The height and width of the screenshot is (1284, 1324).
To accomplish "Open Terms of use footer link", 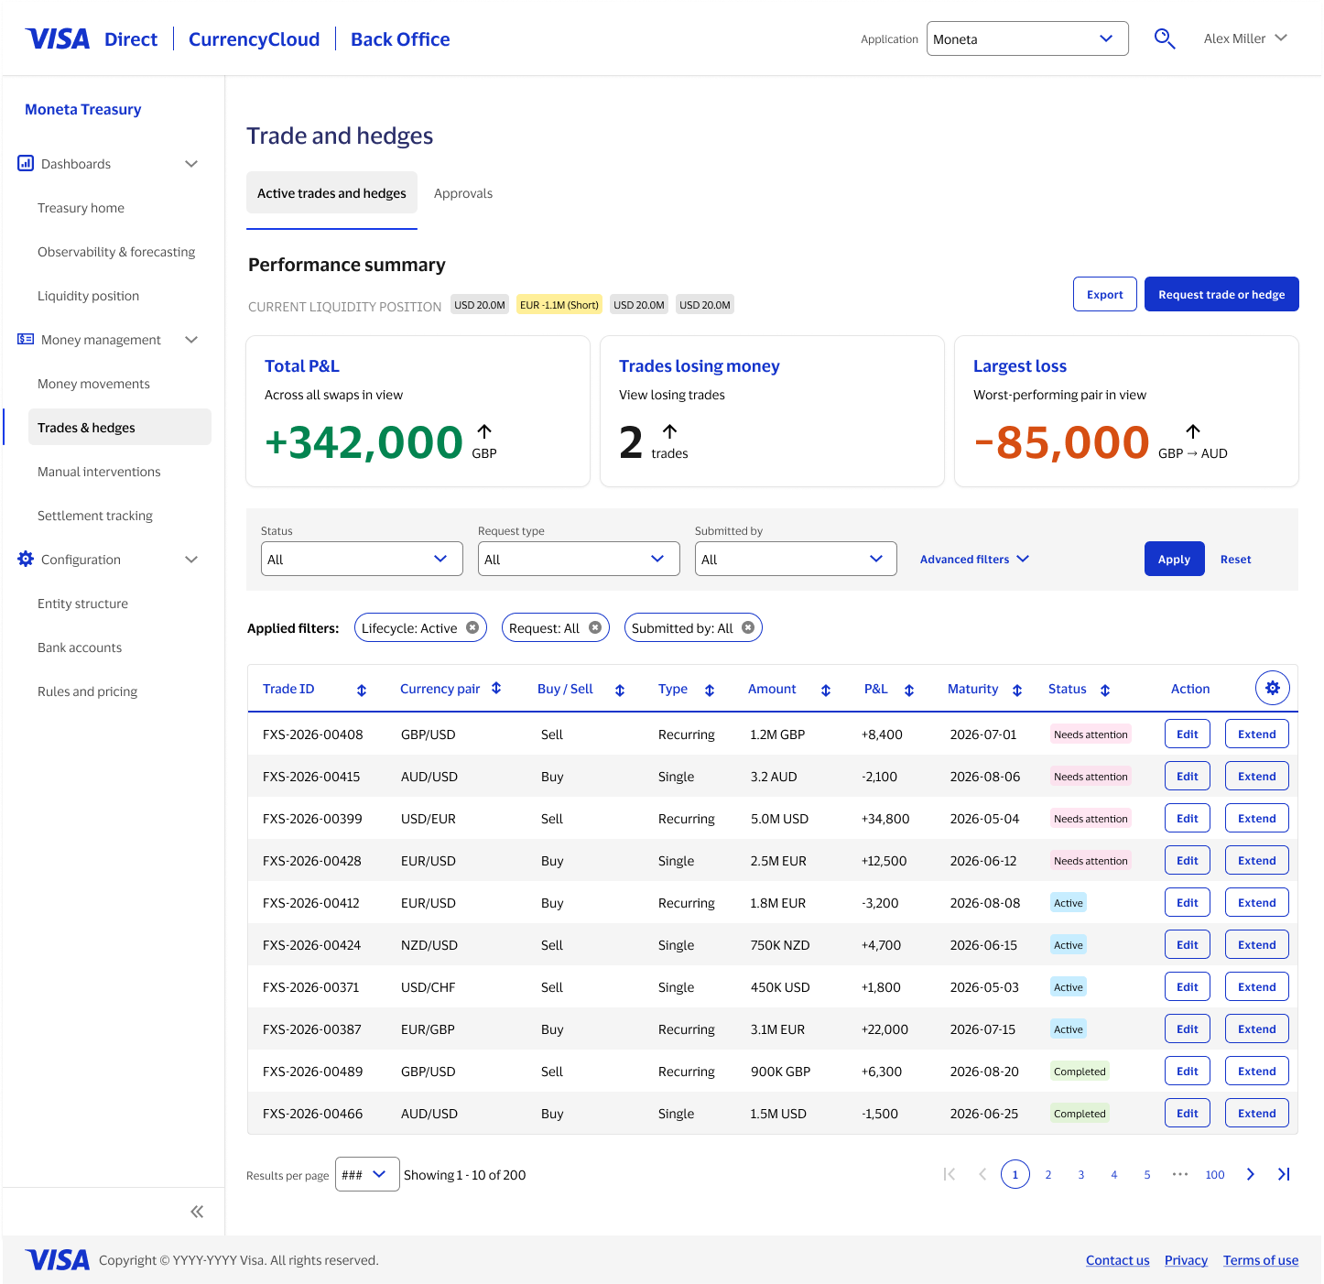I will click(x=1261, y=1260).
